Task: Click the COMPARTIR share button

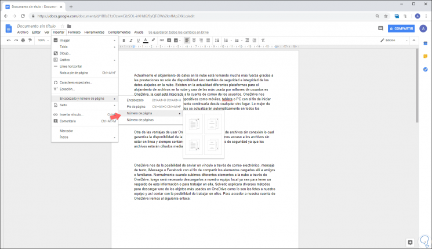Action: point(401,28)
